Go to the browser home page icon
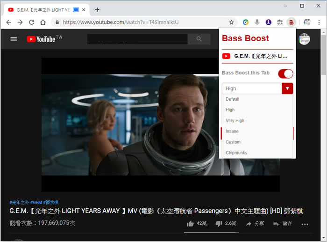Viewport: 327px width, 242px height. tap(43, 22)
